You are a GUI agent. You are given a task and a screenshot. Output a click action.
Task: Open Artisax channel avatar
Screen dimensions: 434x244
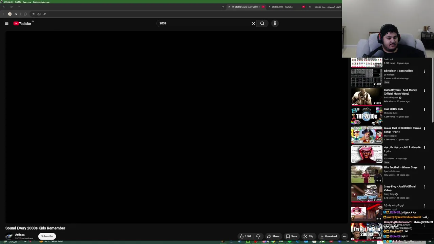tap(9, 236)
